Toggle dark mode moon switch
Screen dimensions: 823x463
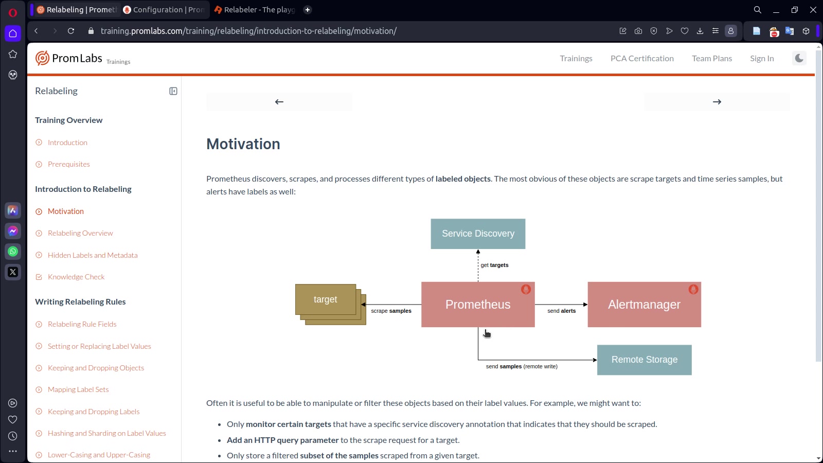[x=799, y=58]
